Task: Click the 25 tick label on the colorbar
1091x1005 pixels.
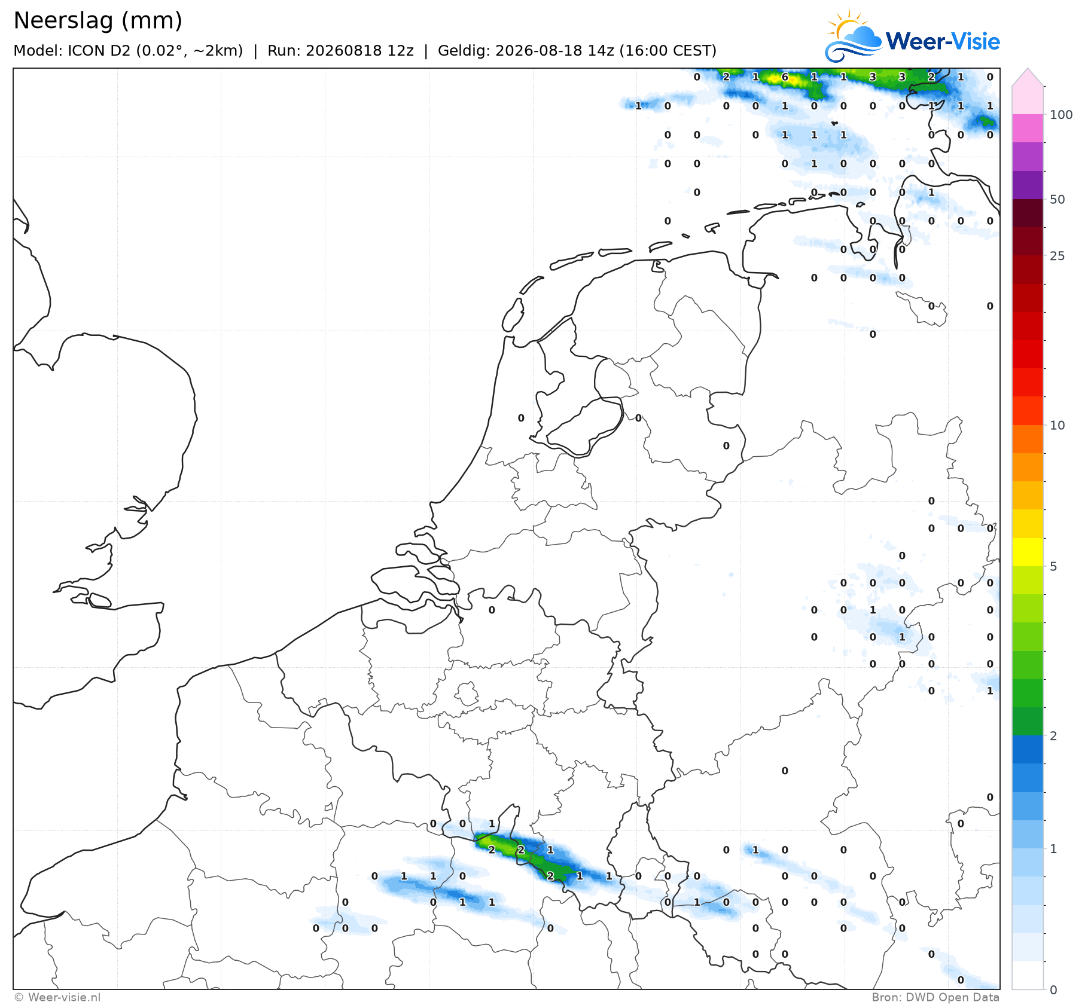Action: tap(1058, 256)
